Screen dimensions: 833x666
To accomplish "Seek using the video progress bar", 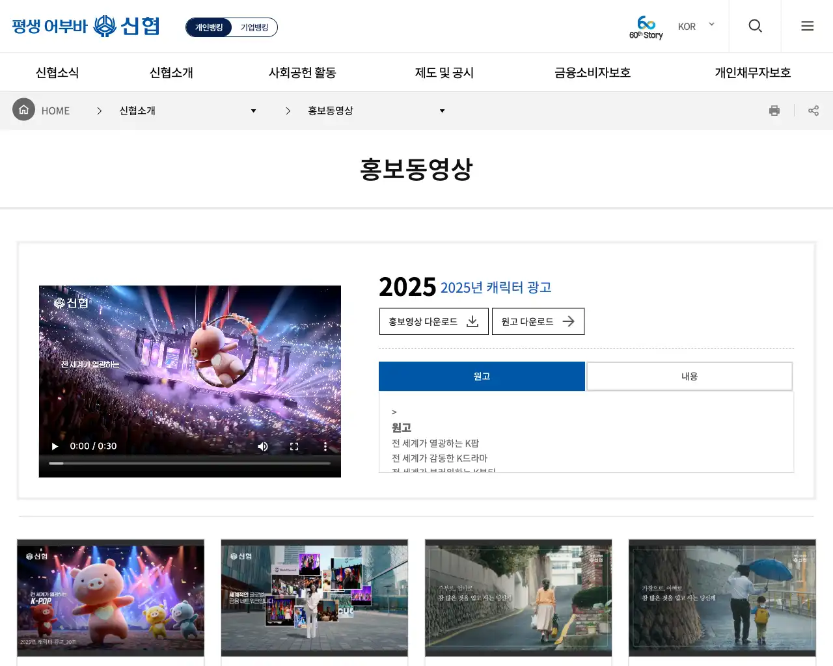I will (x=190, y=463).
